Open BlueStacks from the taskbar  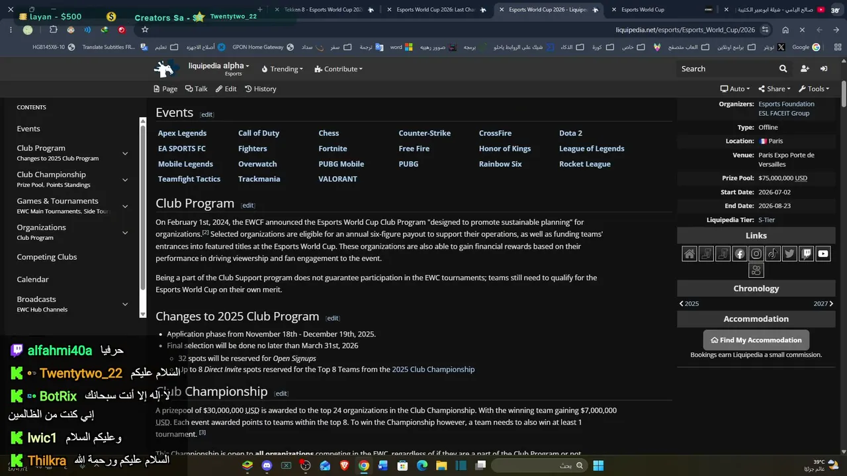coord(247,466)
